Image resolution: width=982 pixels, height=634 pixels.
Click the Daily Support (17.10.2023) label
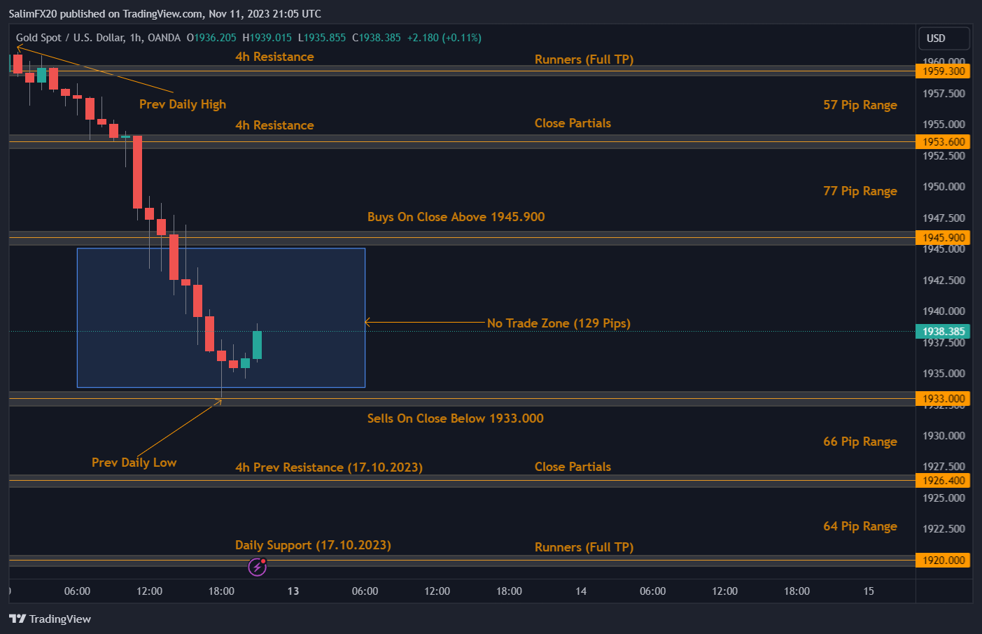(313, 545)
